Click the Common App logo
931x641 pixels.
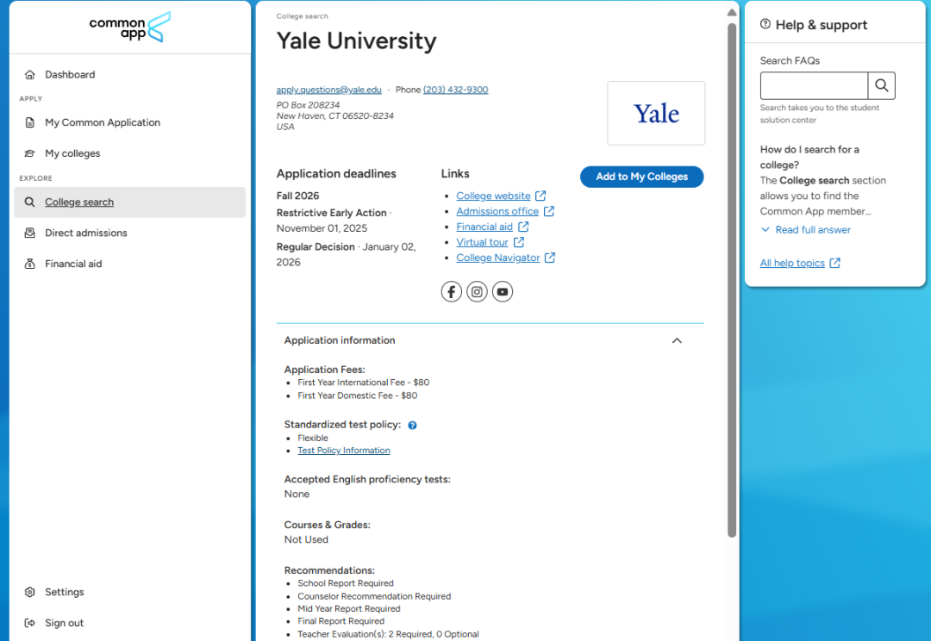[130, 27]
